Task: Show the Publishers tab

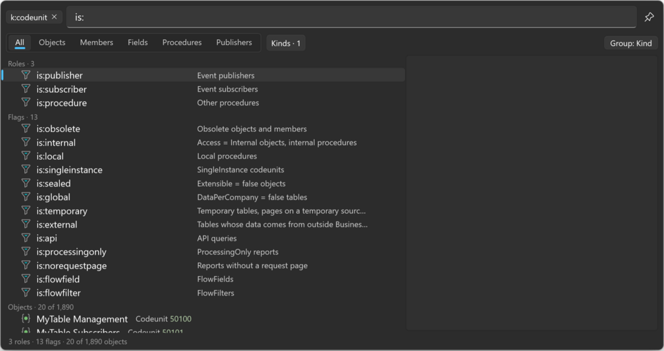Action: tap(234, 42)
